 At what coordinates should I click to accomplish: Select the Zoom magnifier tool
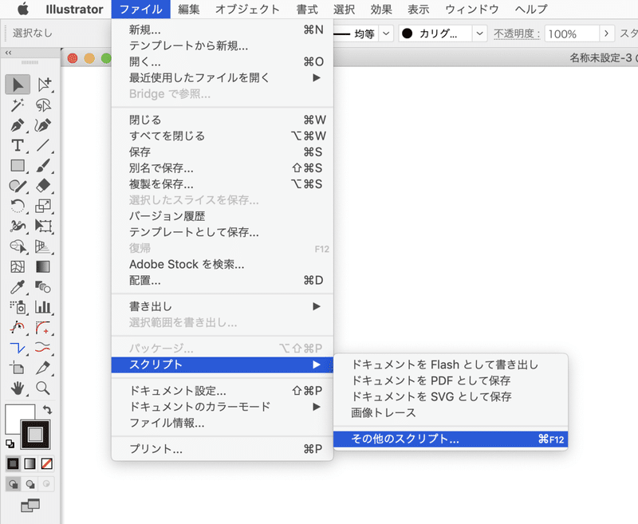(x=43, y=388)
